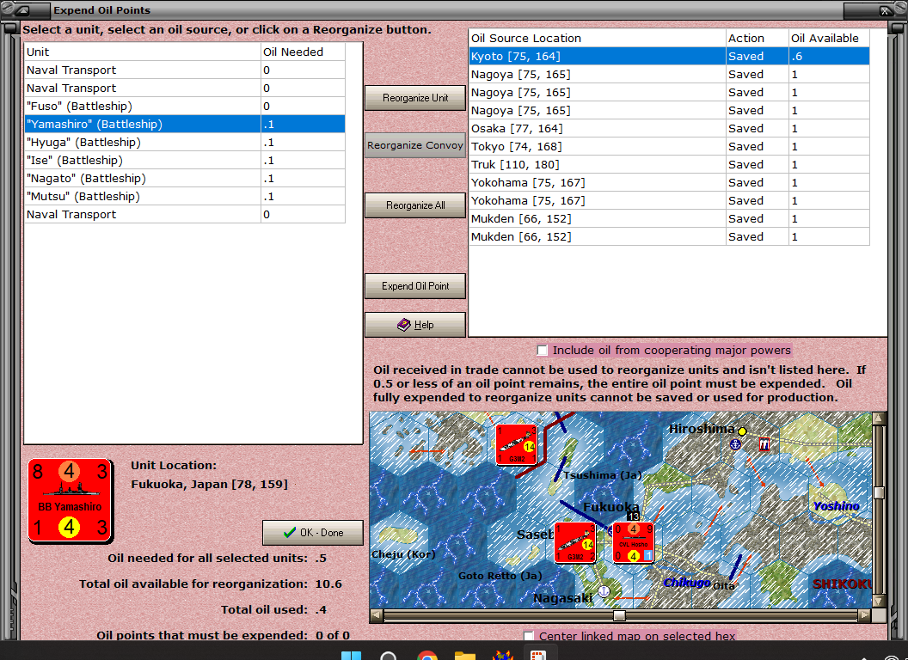Enable include oil from cooperating major powers
The height and width of the screenshot is (660, 908).
543,349
